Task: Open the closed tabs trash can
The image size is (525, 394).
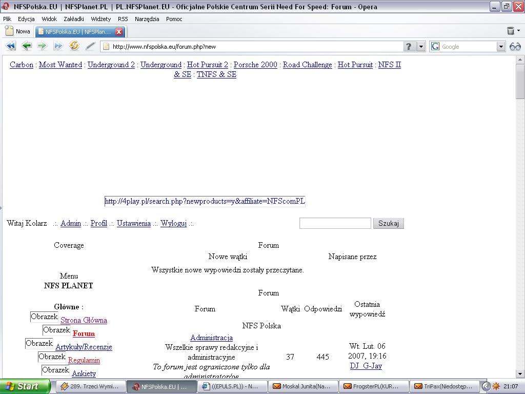Action: point(511,31)
